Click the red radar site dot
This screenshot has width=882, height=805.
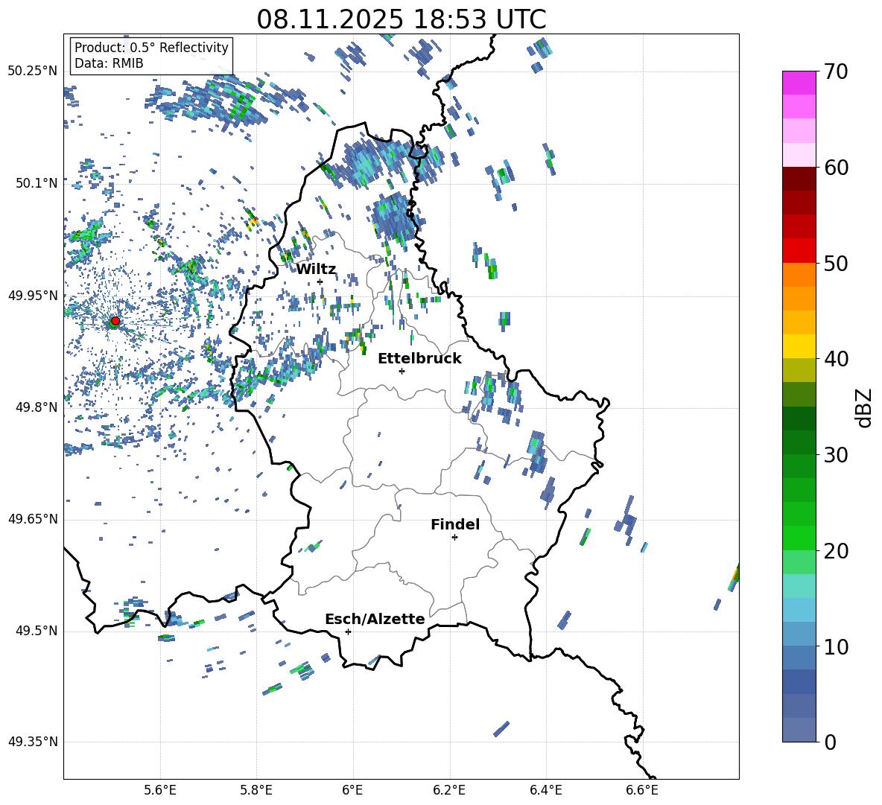click(x=115, y=321)
